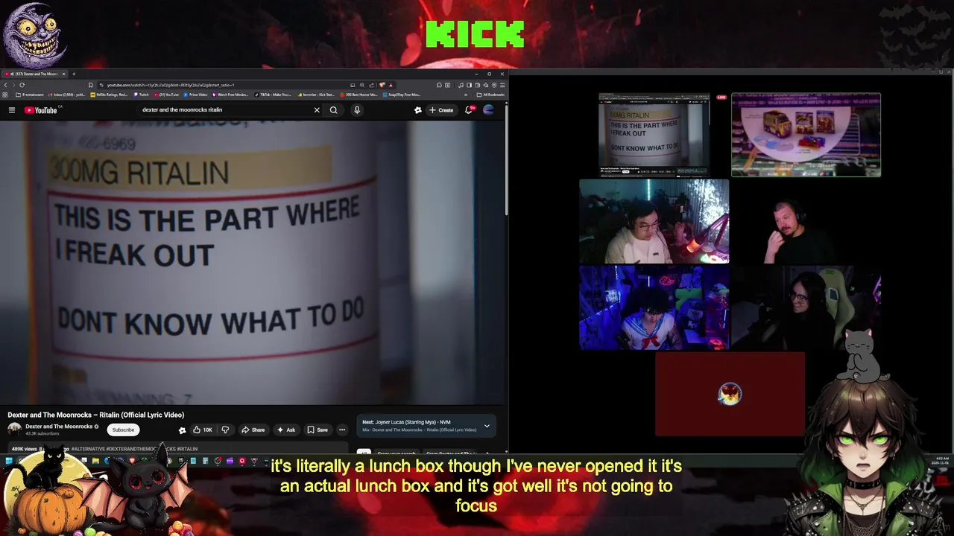The width and height of the screenshot is (954, 536).
Task: Click the YouTube logo to go home
Action: [41, 110]
